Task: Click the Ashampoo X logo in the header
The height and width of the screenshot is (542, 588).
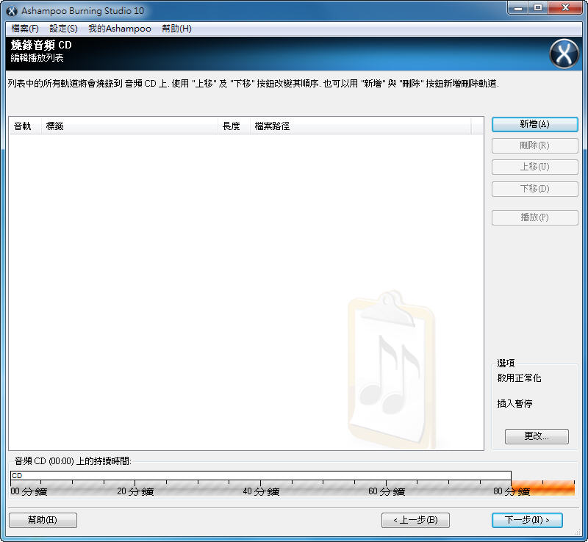Action: tap(564, 54)
